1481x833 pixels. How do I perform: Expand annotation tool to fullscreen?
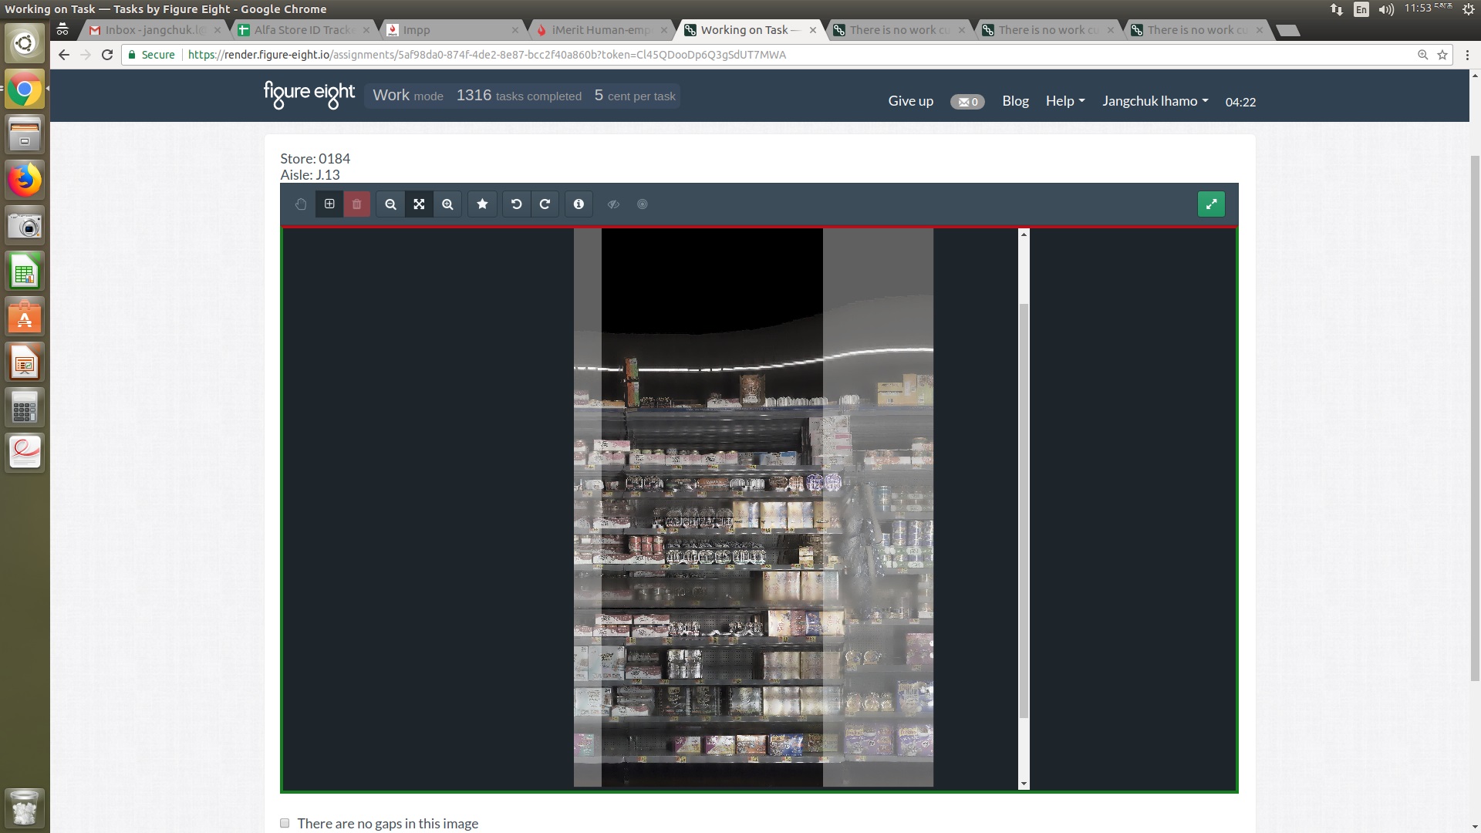click(1211, 204)
